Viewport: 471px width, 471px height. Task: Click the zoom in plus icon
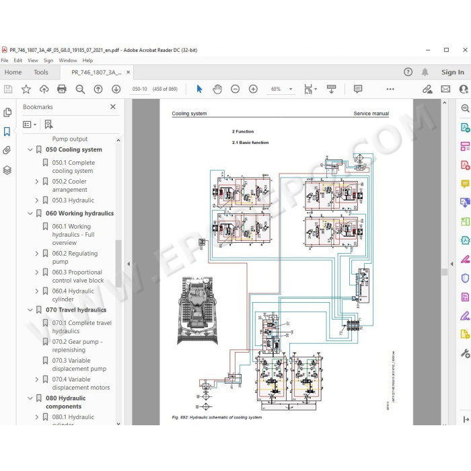253,89
